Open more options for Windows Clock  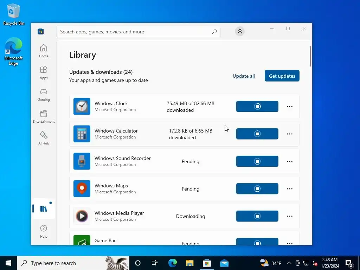[x=290, y=106]
